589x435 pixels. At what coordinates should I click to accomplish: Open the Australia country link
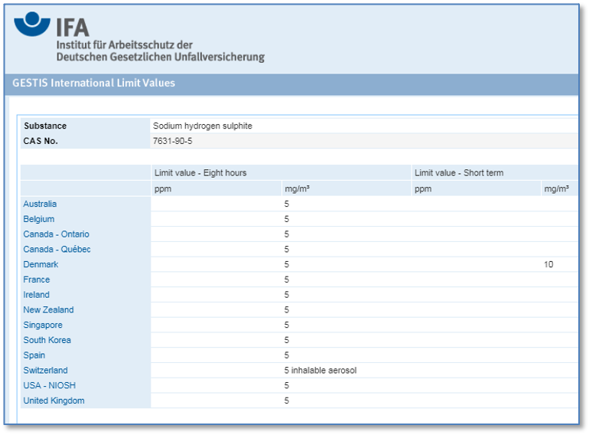[40, 204]
